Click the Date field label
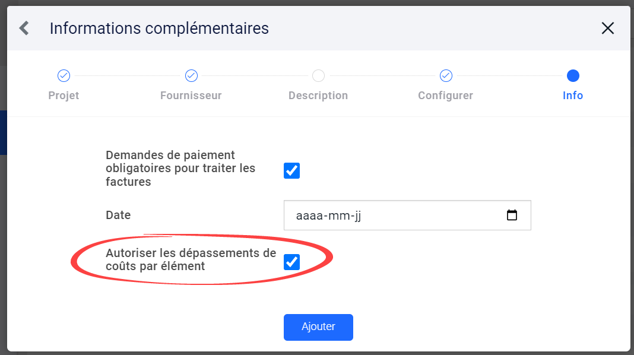 [118, 215]
